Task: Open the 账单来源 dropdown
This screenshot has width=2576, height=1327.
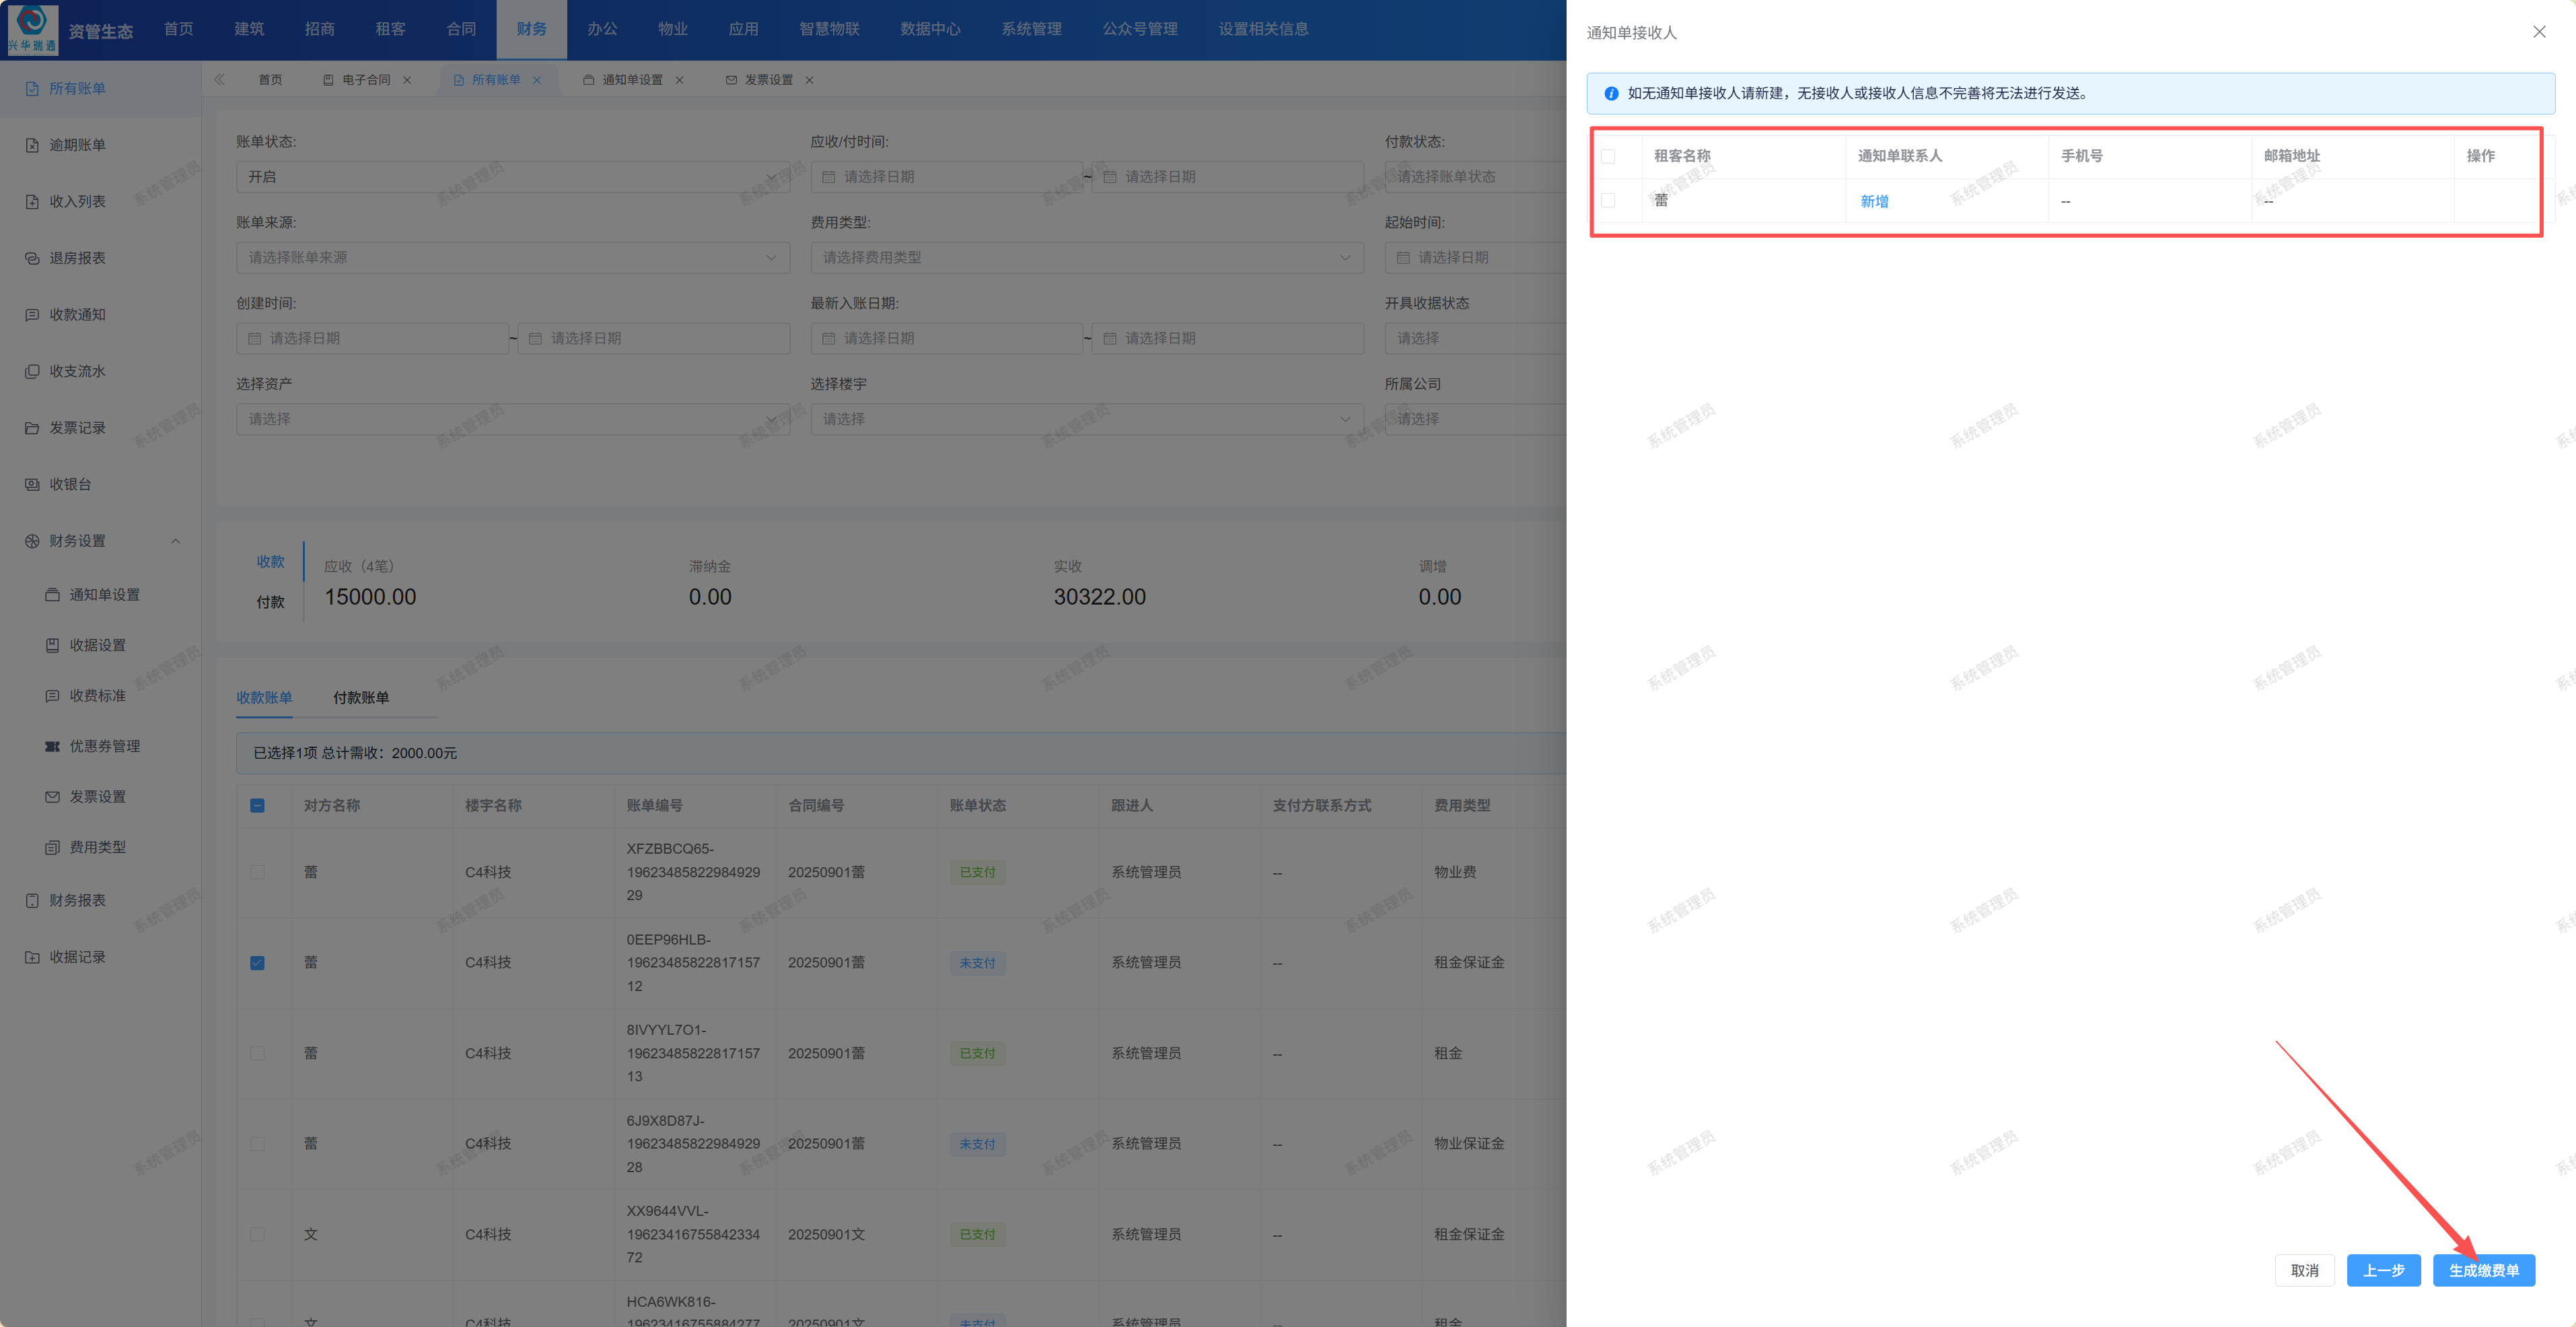Action: point(512,258)
